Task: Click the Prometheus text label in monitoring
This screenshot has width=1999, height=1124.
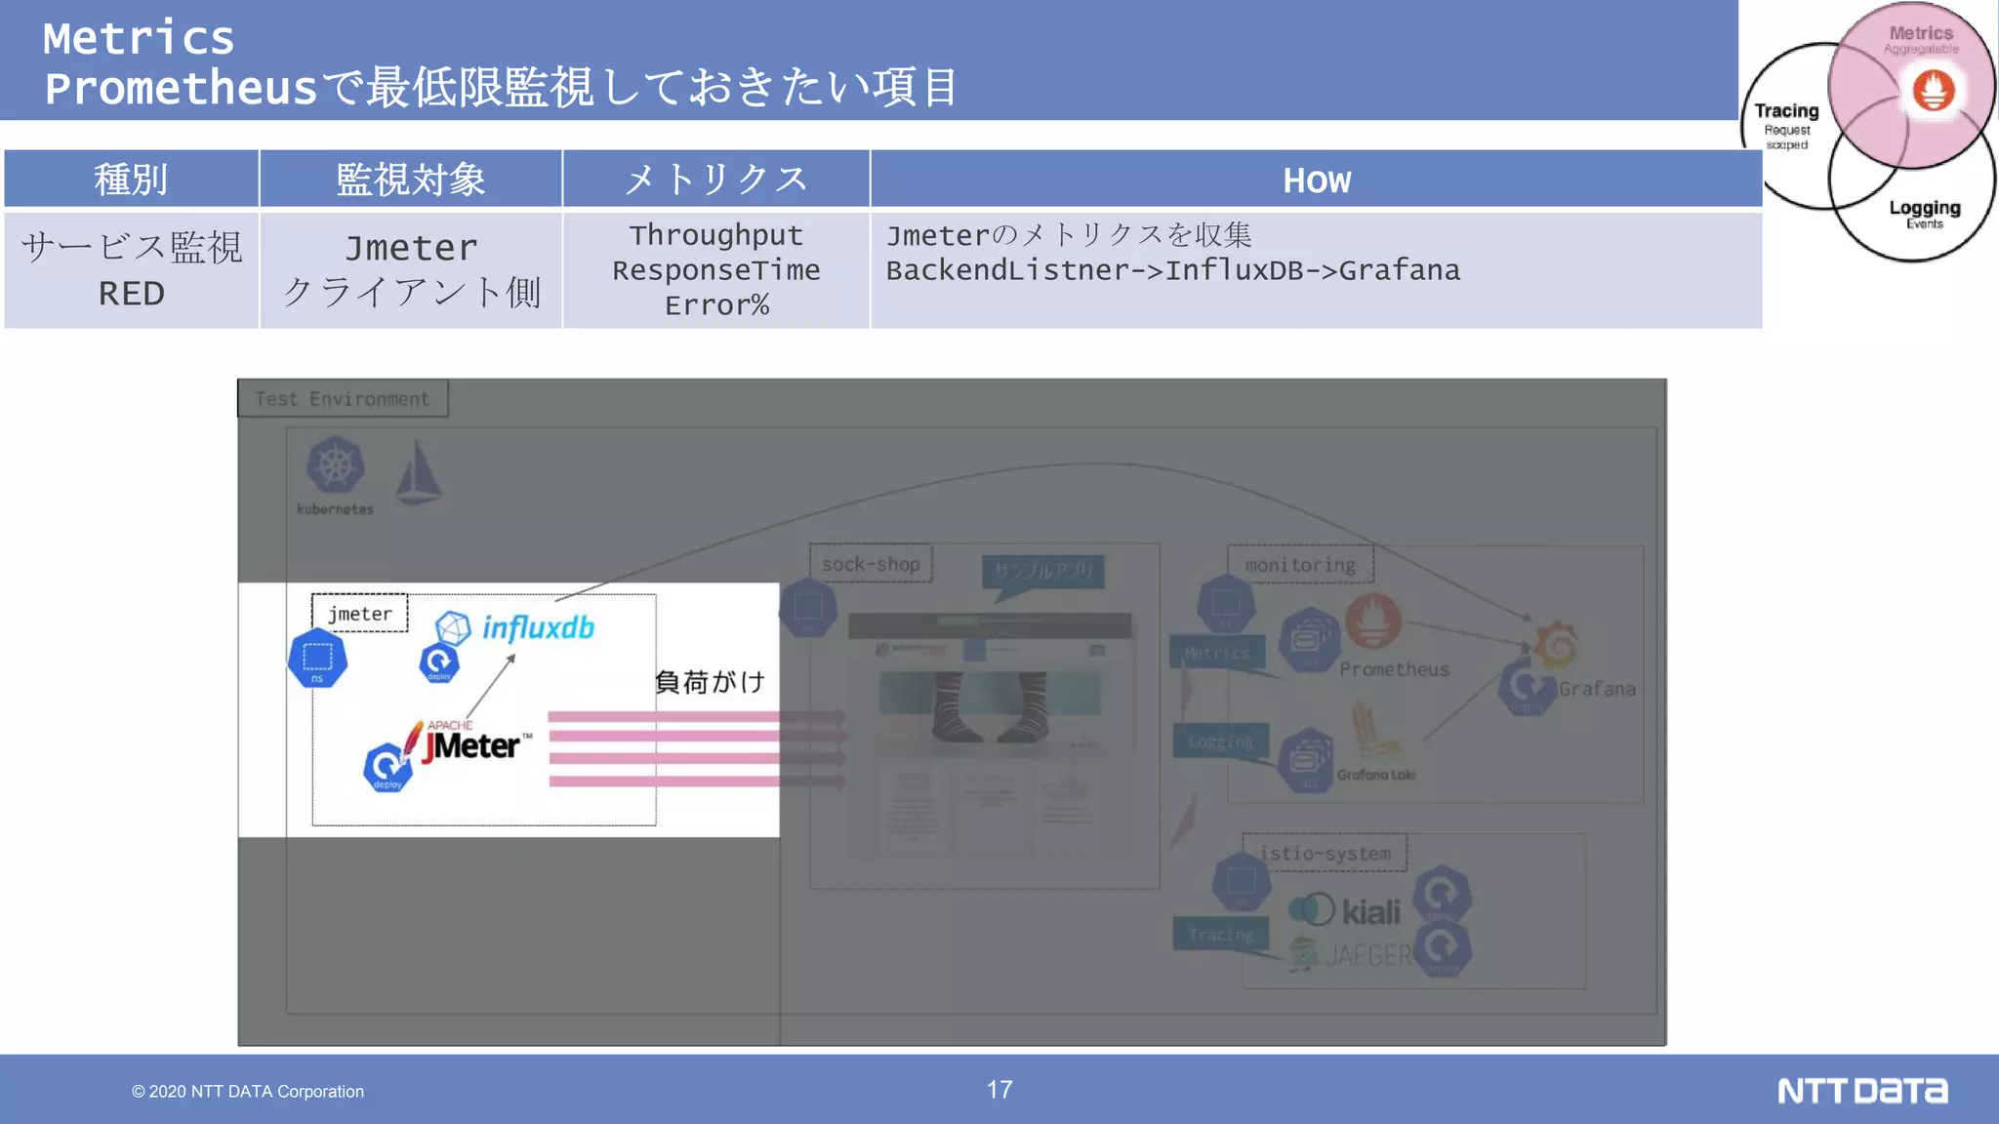Action: point(1394,669)
